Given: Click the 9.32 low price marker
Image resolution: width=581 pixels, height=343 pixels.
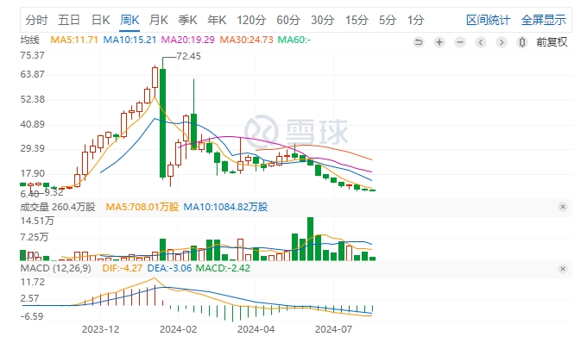Looking at the screenshot, I should [54, 192].
